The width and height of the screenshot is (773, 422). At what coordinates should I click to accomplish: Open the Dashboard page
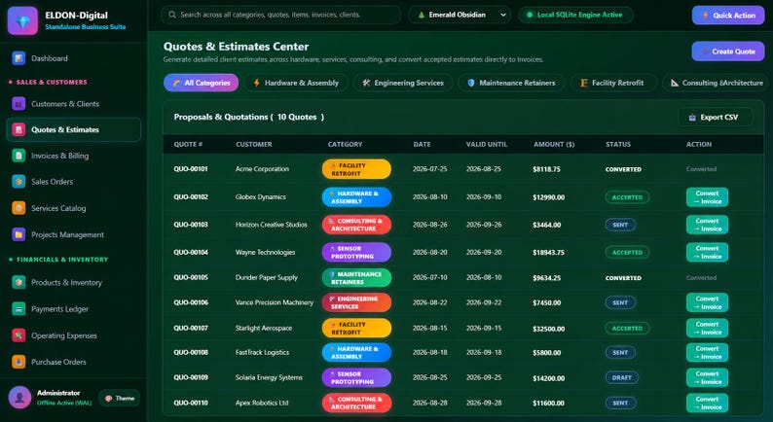(74, 58)
